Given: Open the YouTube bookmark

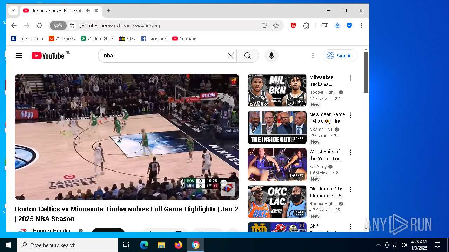Looking at the screenshot, I should 184,38.
